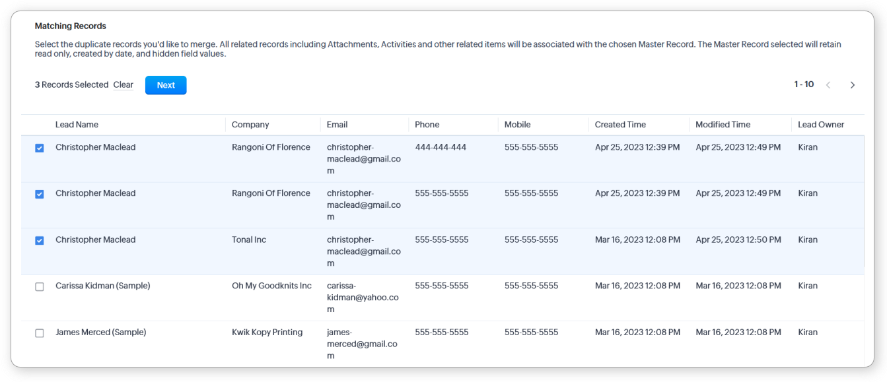Click the Phone column header
This screenshot has width=887, height=382.
click(427, 125)
